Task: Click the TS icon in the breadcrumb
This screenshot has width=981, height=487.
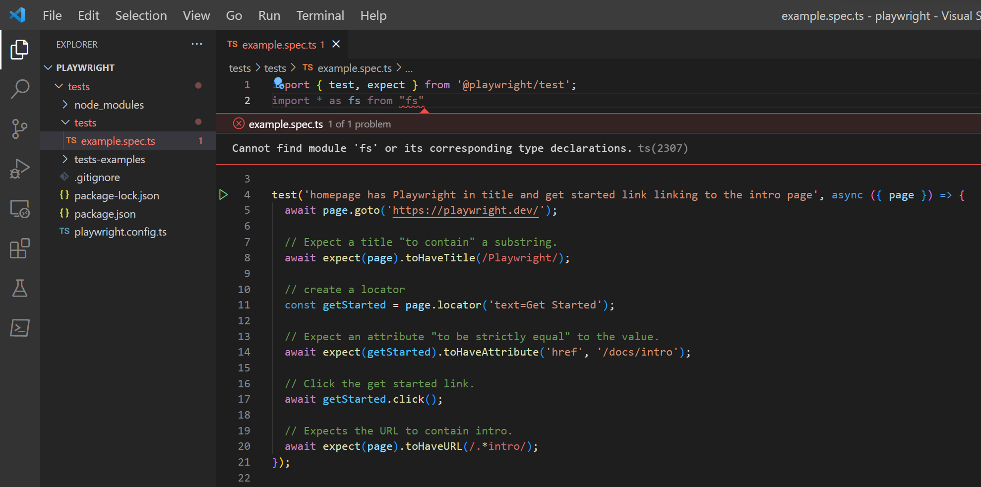Action: (x=308, y=68)
